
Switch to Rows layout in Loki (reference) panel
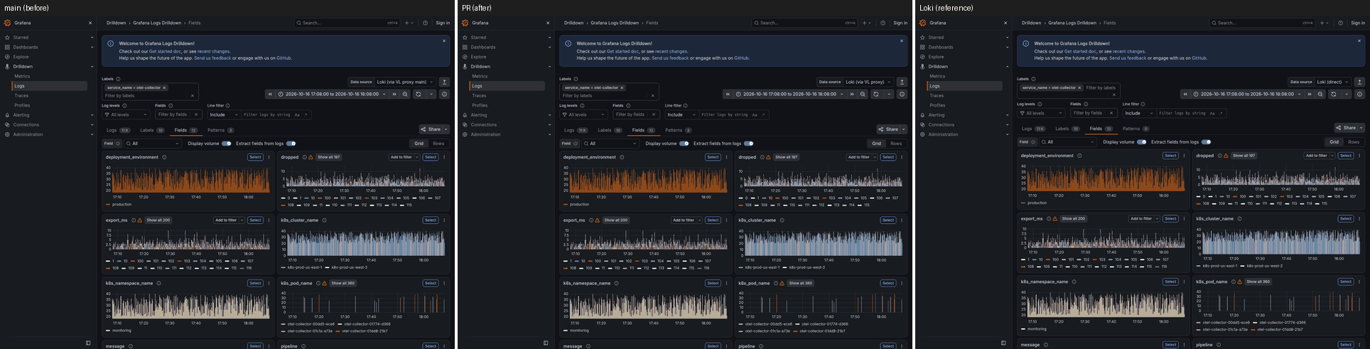1354,141
